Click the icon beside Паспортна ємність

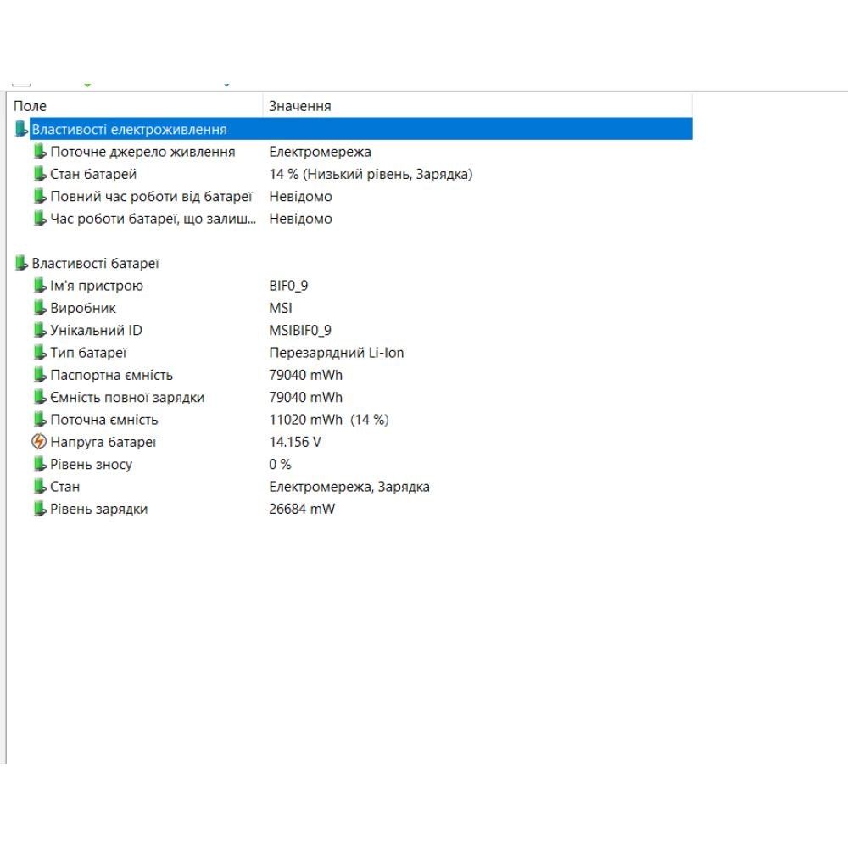[39, 375]
